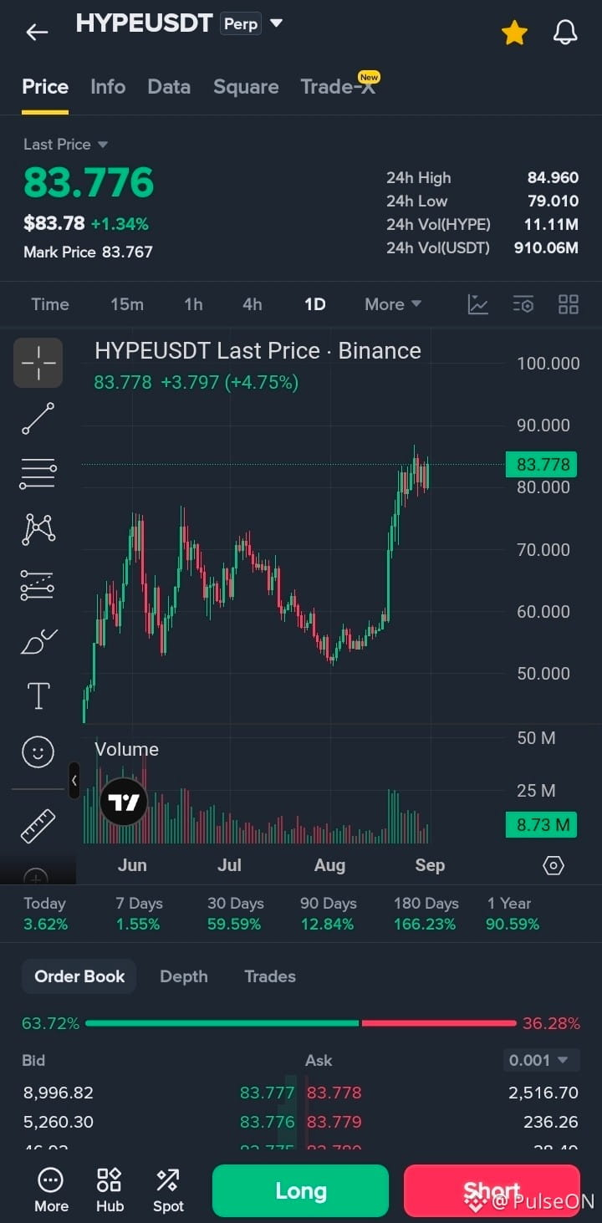This screenshot has height=1223, width=602.
Task: Click HYPEUSDT Last Price Binance title
Action: (258, 351)
